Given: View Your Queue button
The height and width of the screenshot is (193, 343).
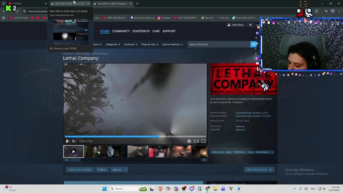Looking at the screenshot, I should (259, 170).
